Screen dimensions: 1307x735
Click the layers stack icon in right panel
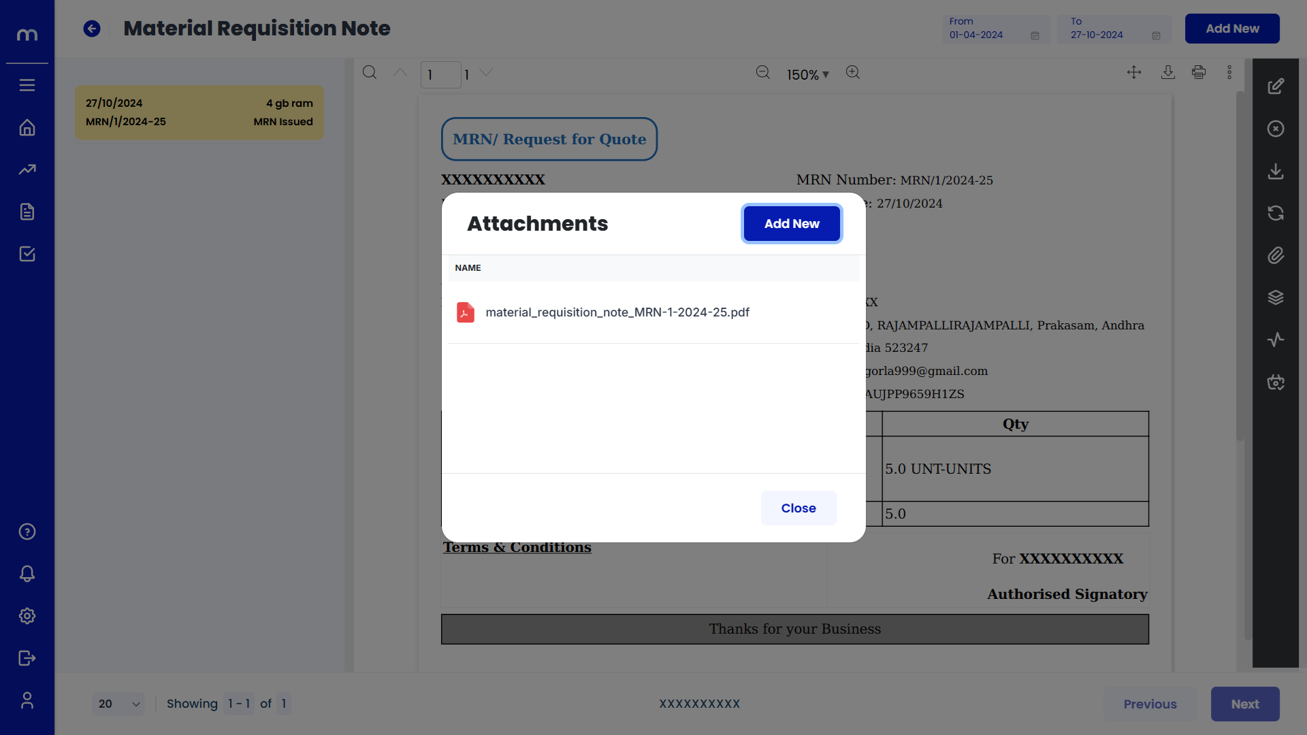[1276, 297]
